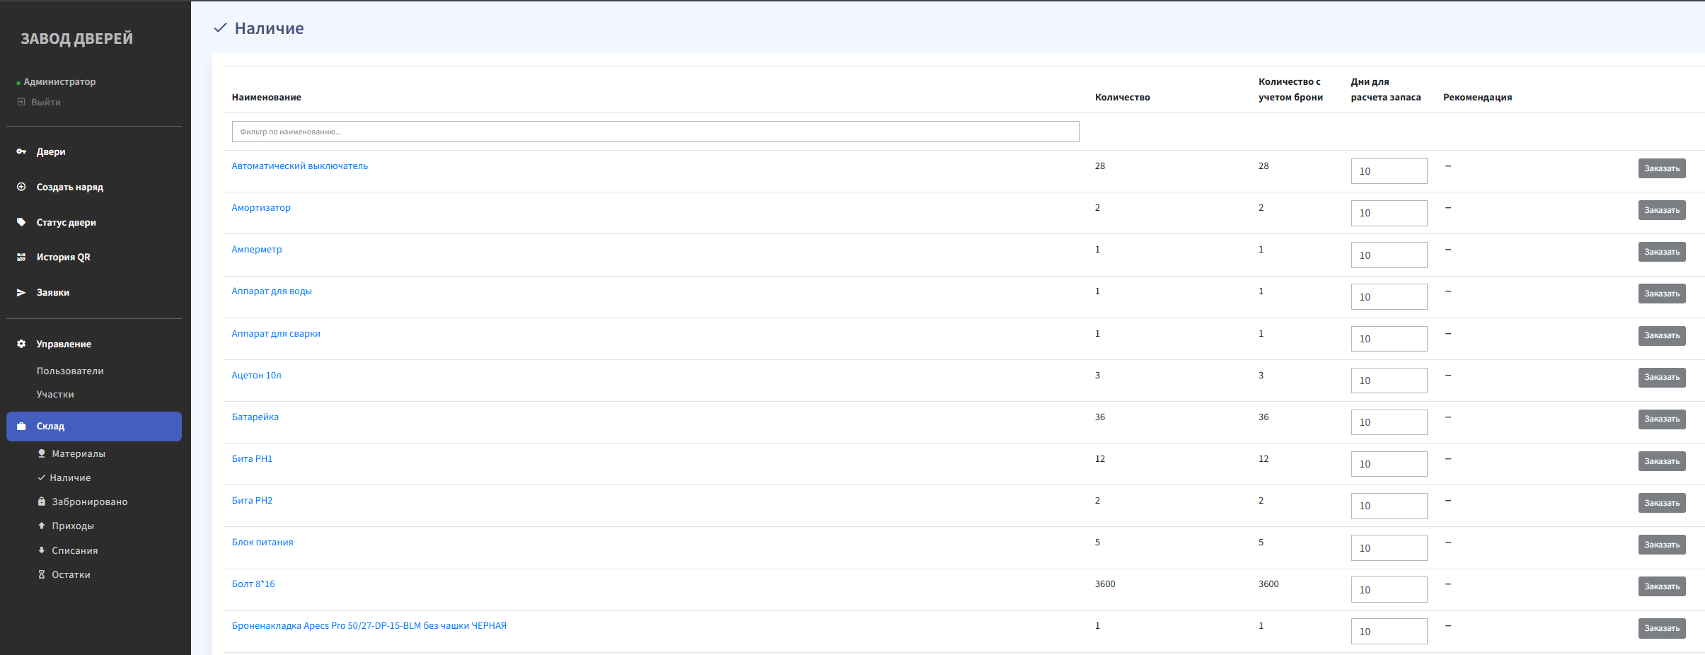Click the send arrow icon beside Заявки
The width and height of the screenshot is (1705, 655).
(x=21, y=292)
